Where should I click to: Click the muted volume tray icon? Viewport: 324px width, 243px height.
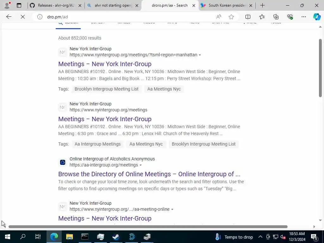tap(283, 237)
